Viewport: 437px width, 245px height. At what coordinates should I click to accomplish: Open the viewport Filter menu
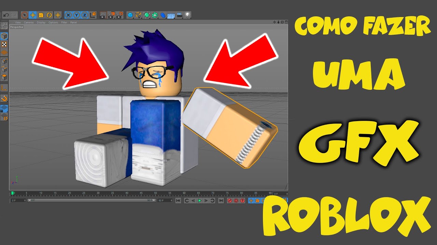click(x=64, y=22)
